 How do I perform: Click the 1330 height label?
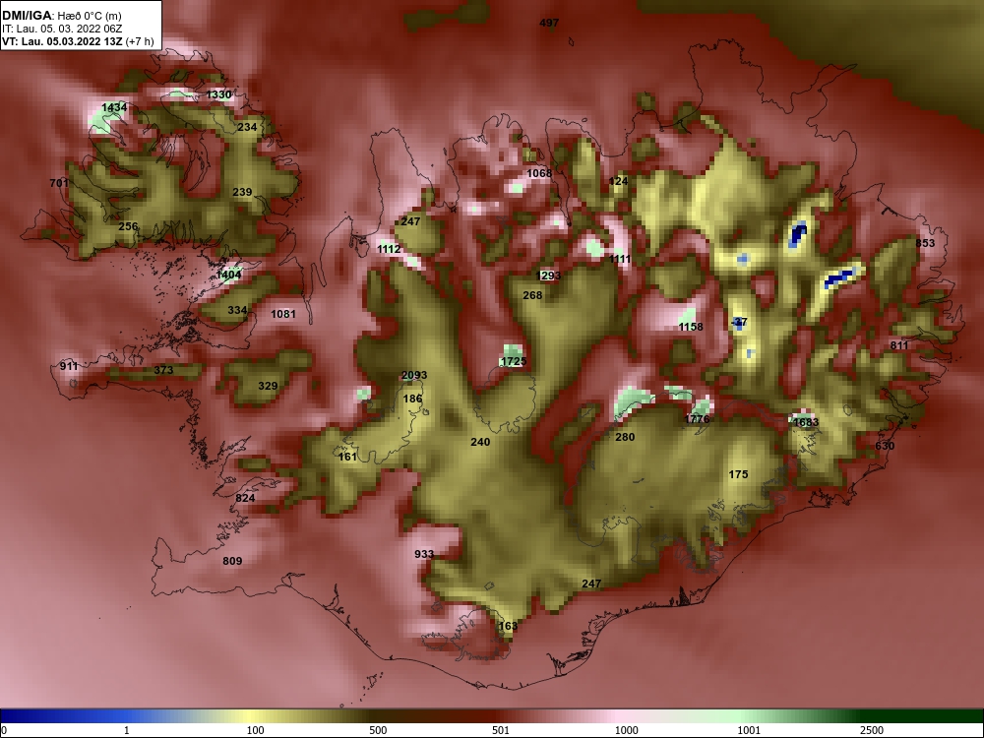(219, 94)
